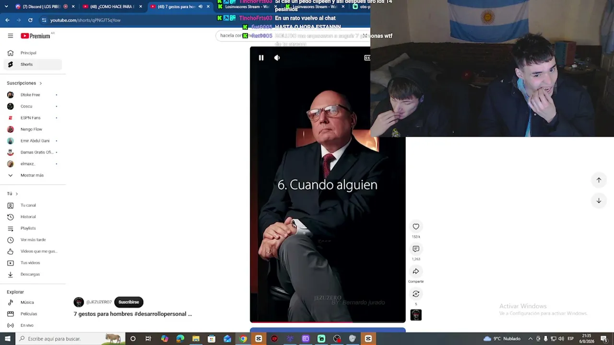Open the 9°C Nublado weather widget
Image resolution: width=614 pixels, height=345 pixels.
coord(502,339)
